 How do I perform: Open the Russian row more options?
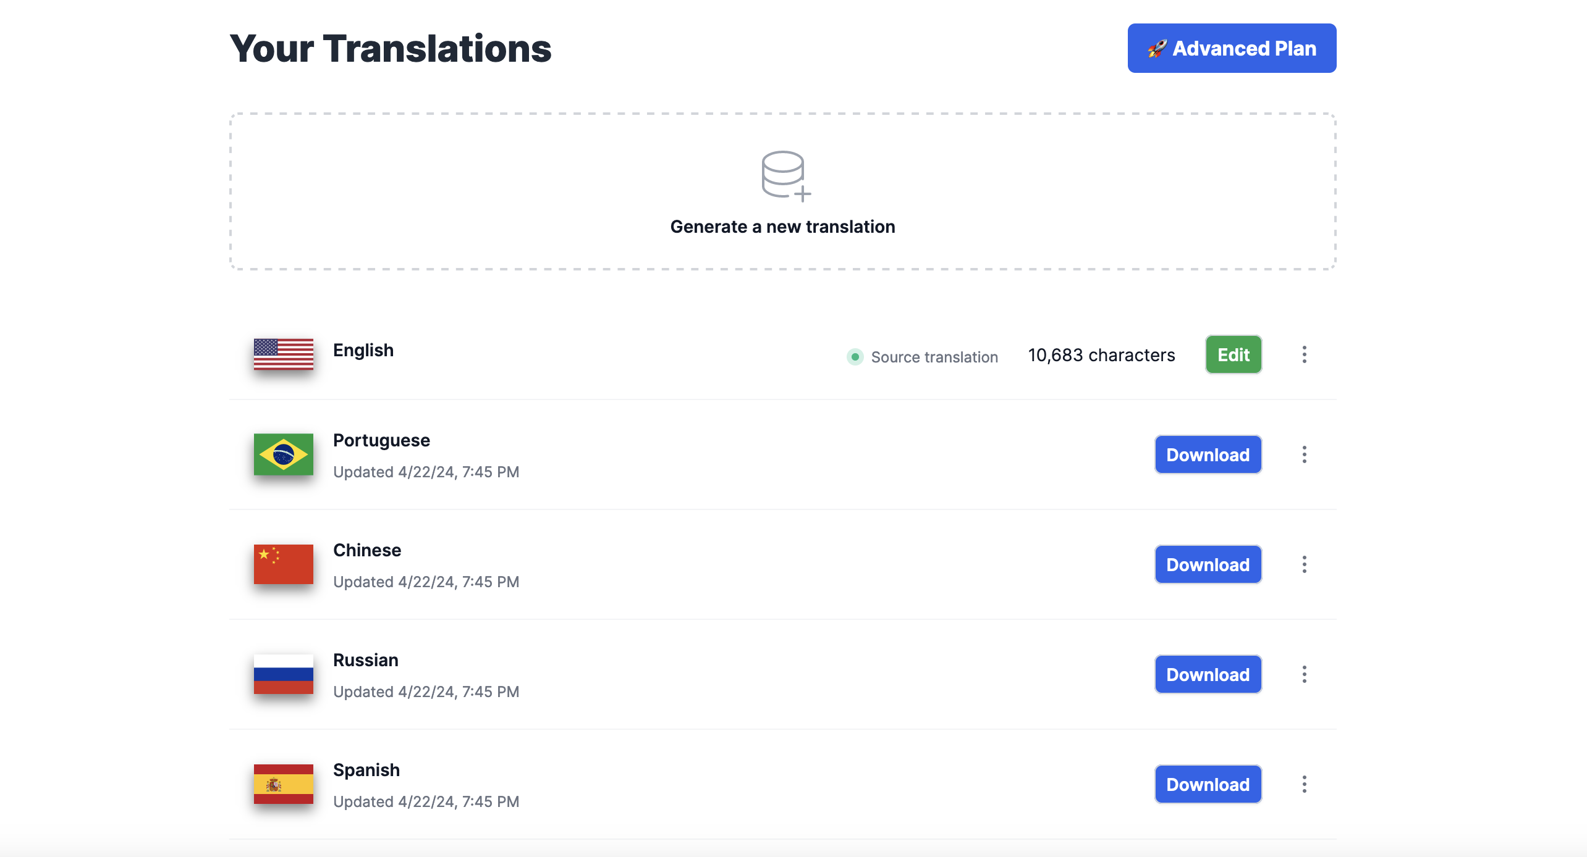click(x=1304, y=674)
